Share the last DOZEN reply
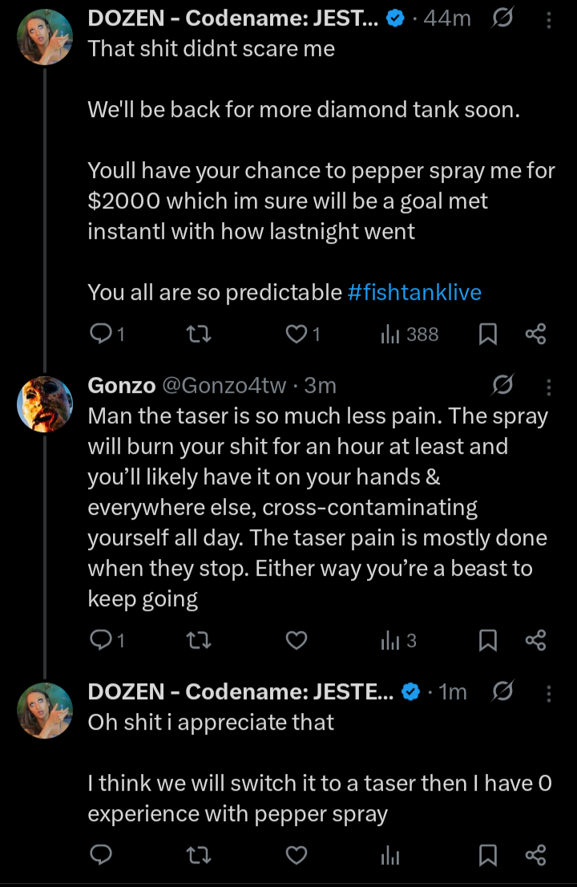The height and width of the screenshot is (887, 577). (x=536, y=855)
